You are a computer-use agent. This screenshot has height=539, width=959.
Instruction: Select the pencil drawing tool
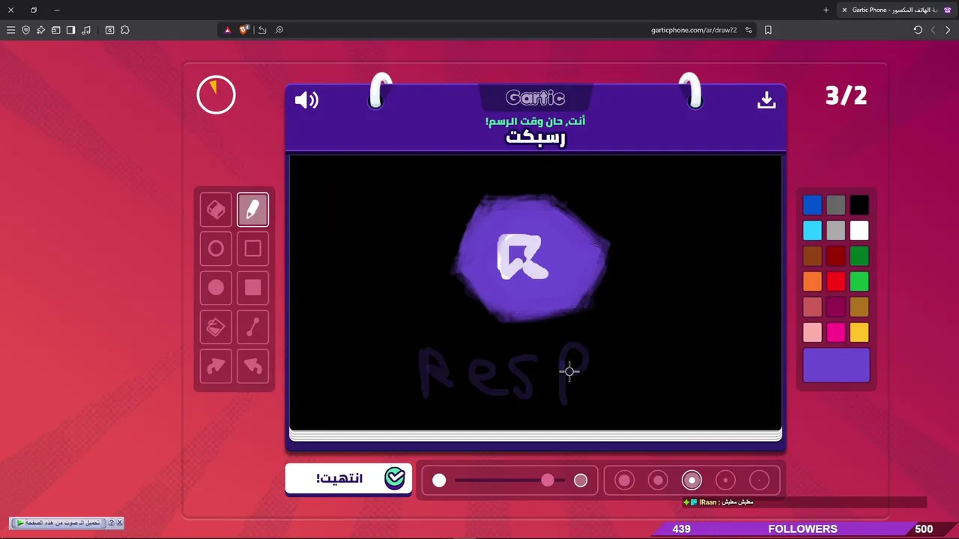click(252, 210)
